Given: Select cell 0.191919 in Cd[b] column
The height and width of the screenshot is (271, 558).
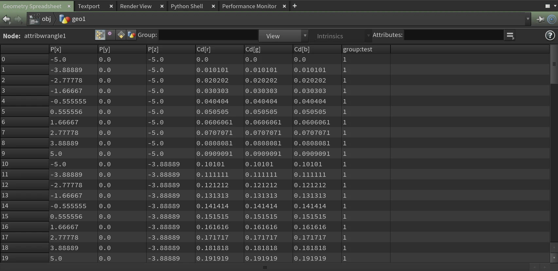Looking at the screenshot, I should 317,258.
